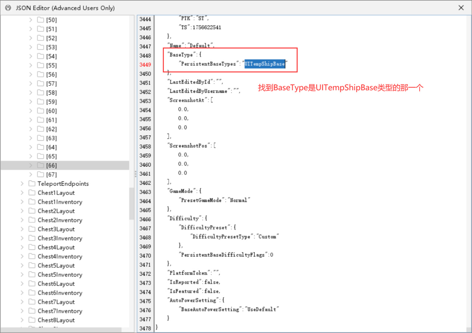Click the folder icon beside TeleportEndpoints
472x333 pixels.
tap(32, 183)
